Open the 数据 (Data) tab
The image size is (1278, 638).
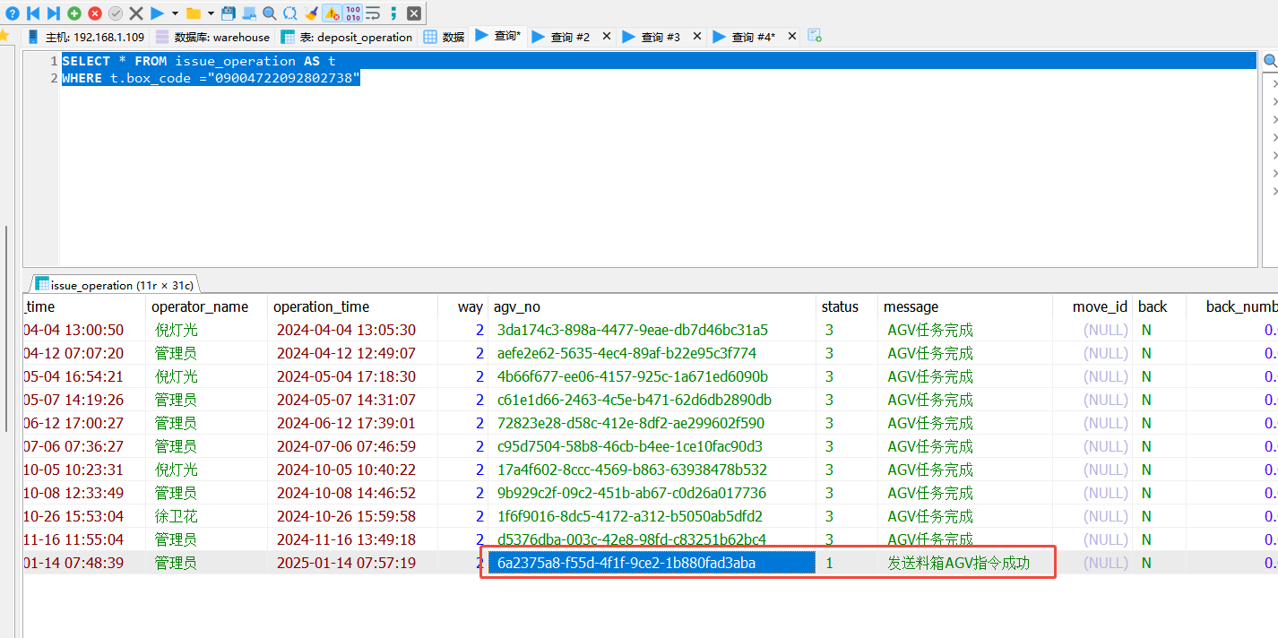(445, 37)
